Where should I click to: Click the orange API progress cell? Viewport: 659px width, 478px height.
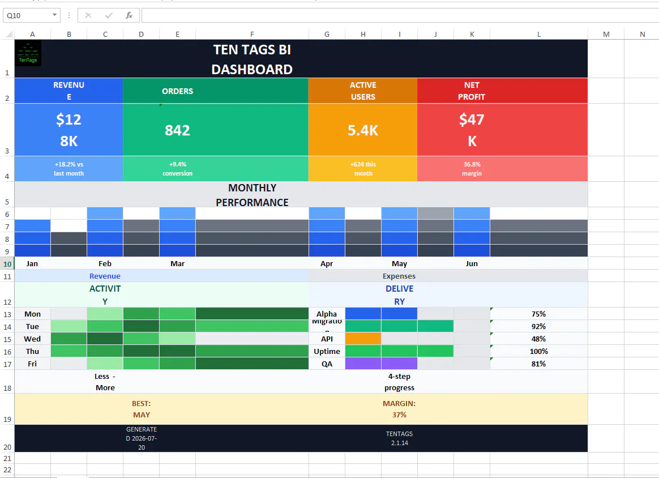(x=363, y=339)
